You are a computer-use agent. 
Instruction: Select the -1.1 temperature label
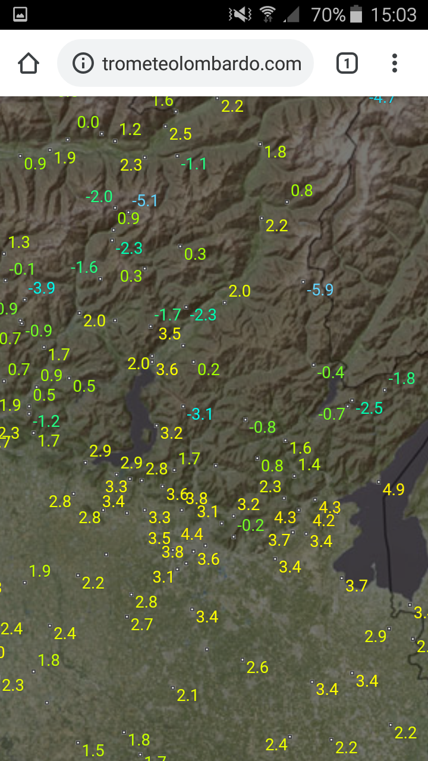(x=194, y=163)
